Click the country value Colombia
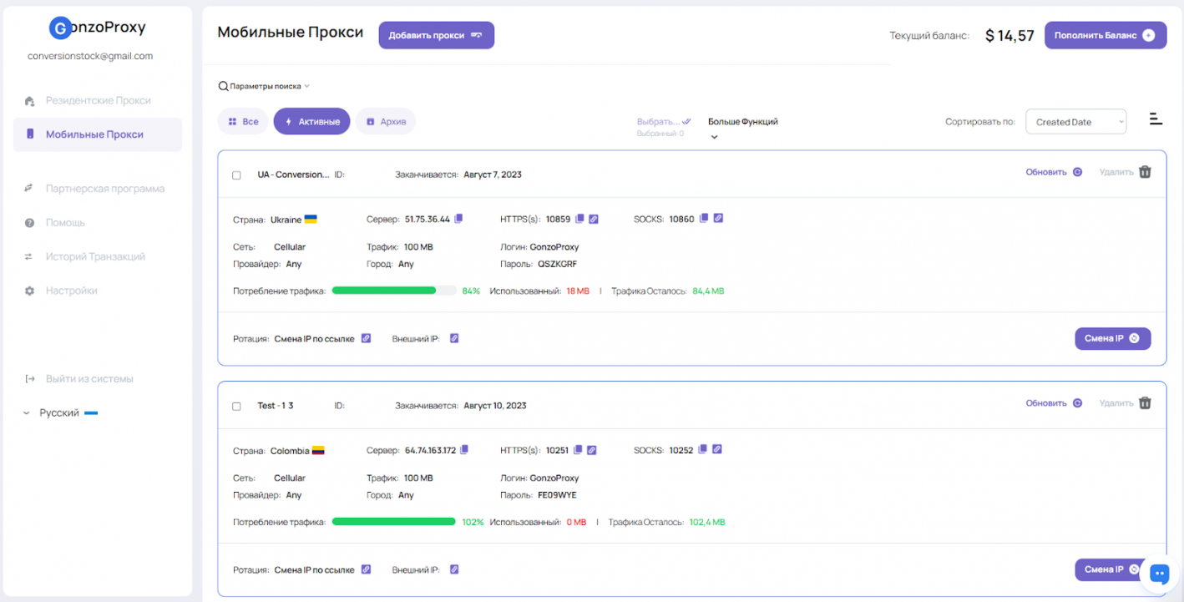 [290, 451]
